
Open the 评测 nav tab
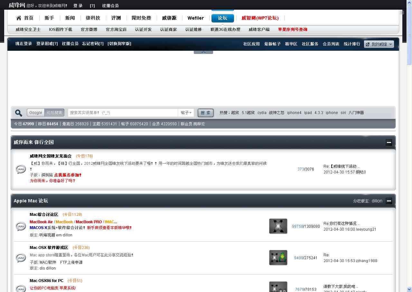[116, 18]
